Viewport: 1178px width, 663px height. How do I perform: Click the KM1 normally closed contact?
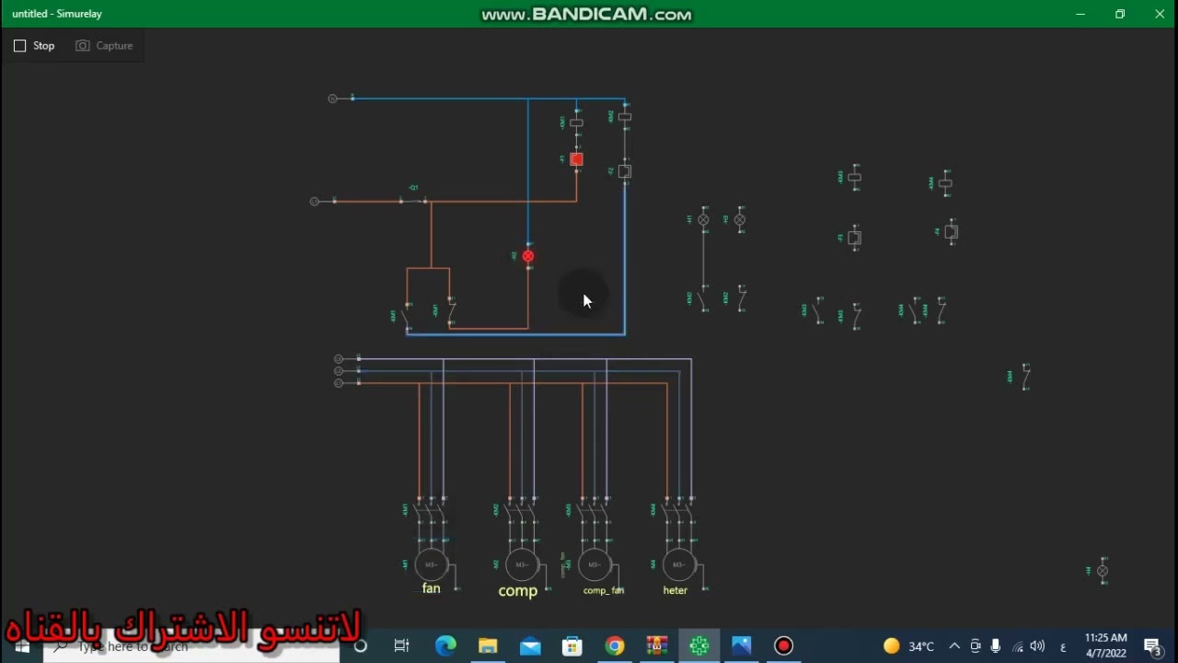pos(450,311)
